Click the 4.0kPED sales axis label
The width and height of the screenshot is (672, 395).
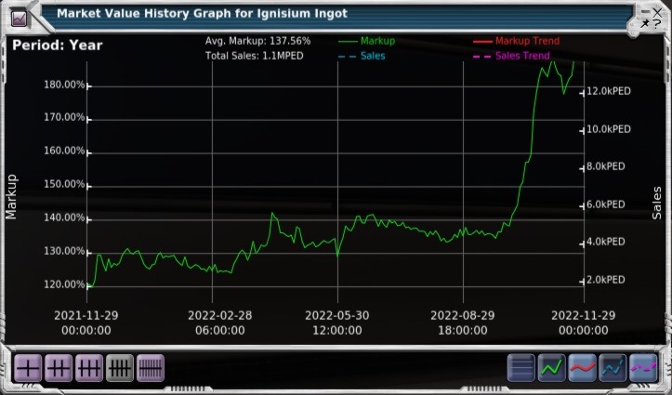606,242
